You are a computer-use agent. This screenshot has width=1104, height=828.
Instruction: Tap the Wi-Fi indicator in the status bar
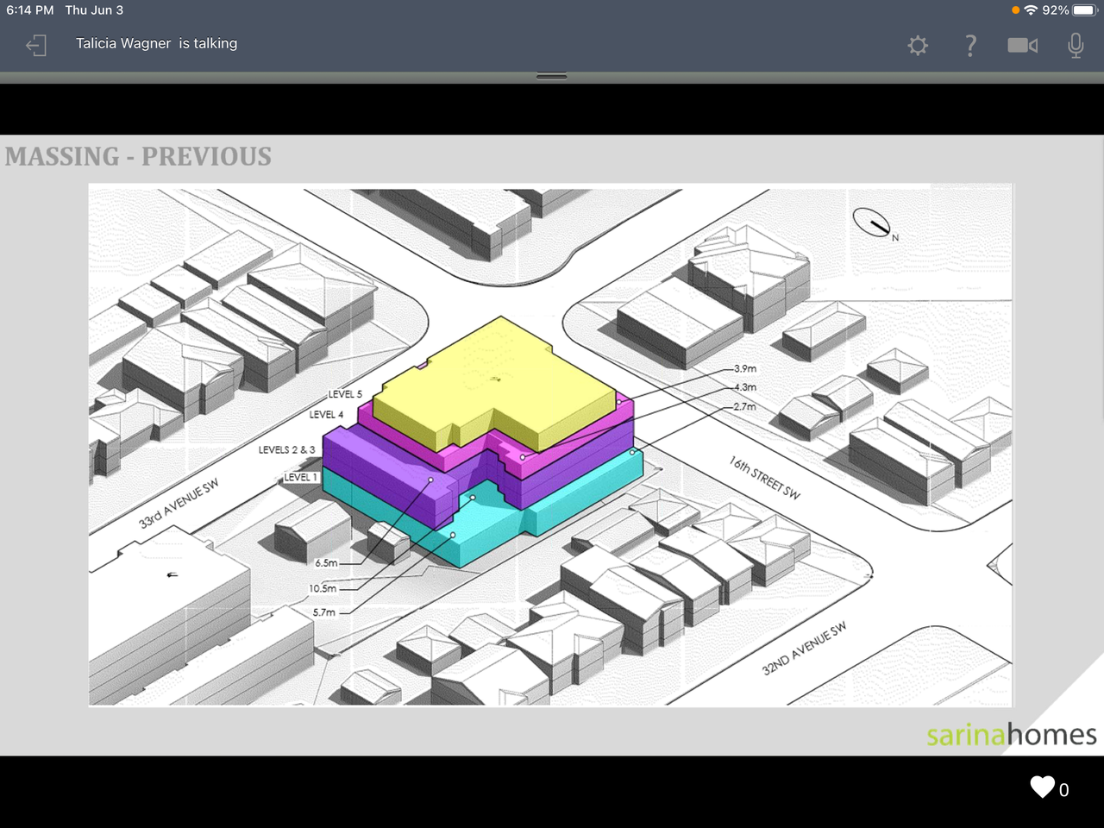click(1031, 10)
